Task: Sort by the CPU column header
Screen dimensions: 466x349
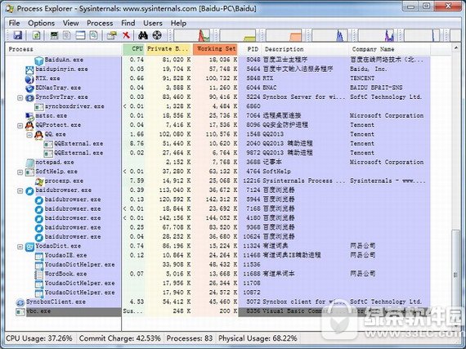Action: (x=134, y=49)
